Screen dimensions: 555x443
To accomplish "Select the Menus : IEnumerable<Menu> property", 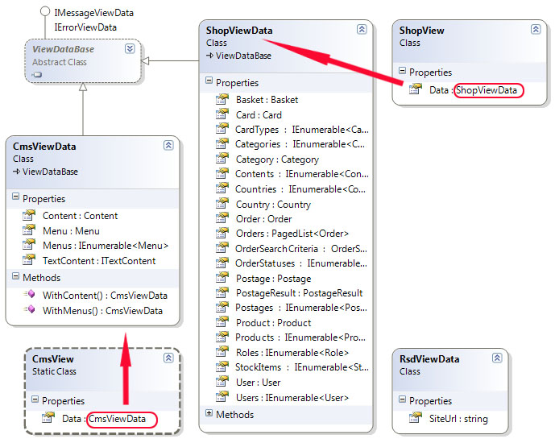I will point(105,246).
